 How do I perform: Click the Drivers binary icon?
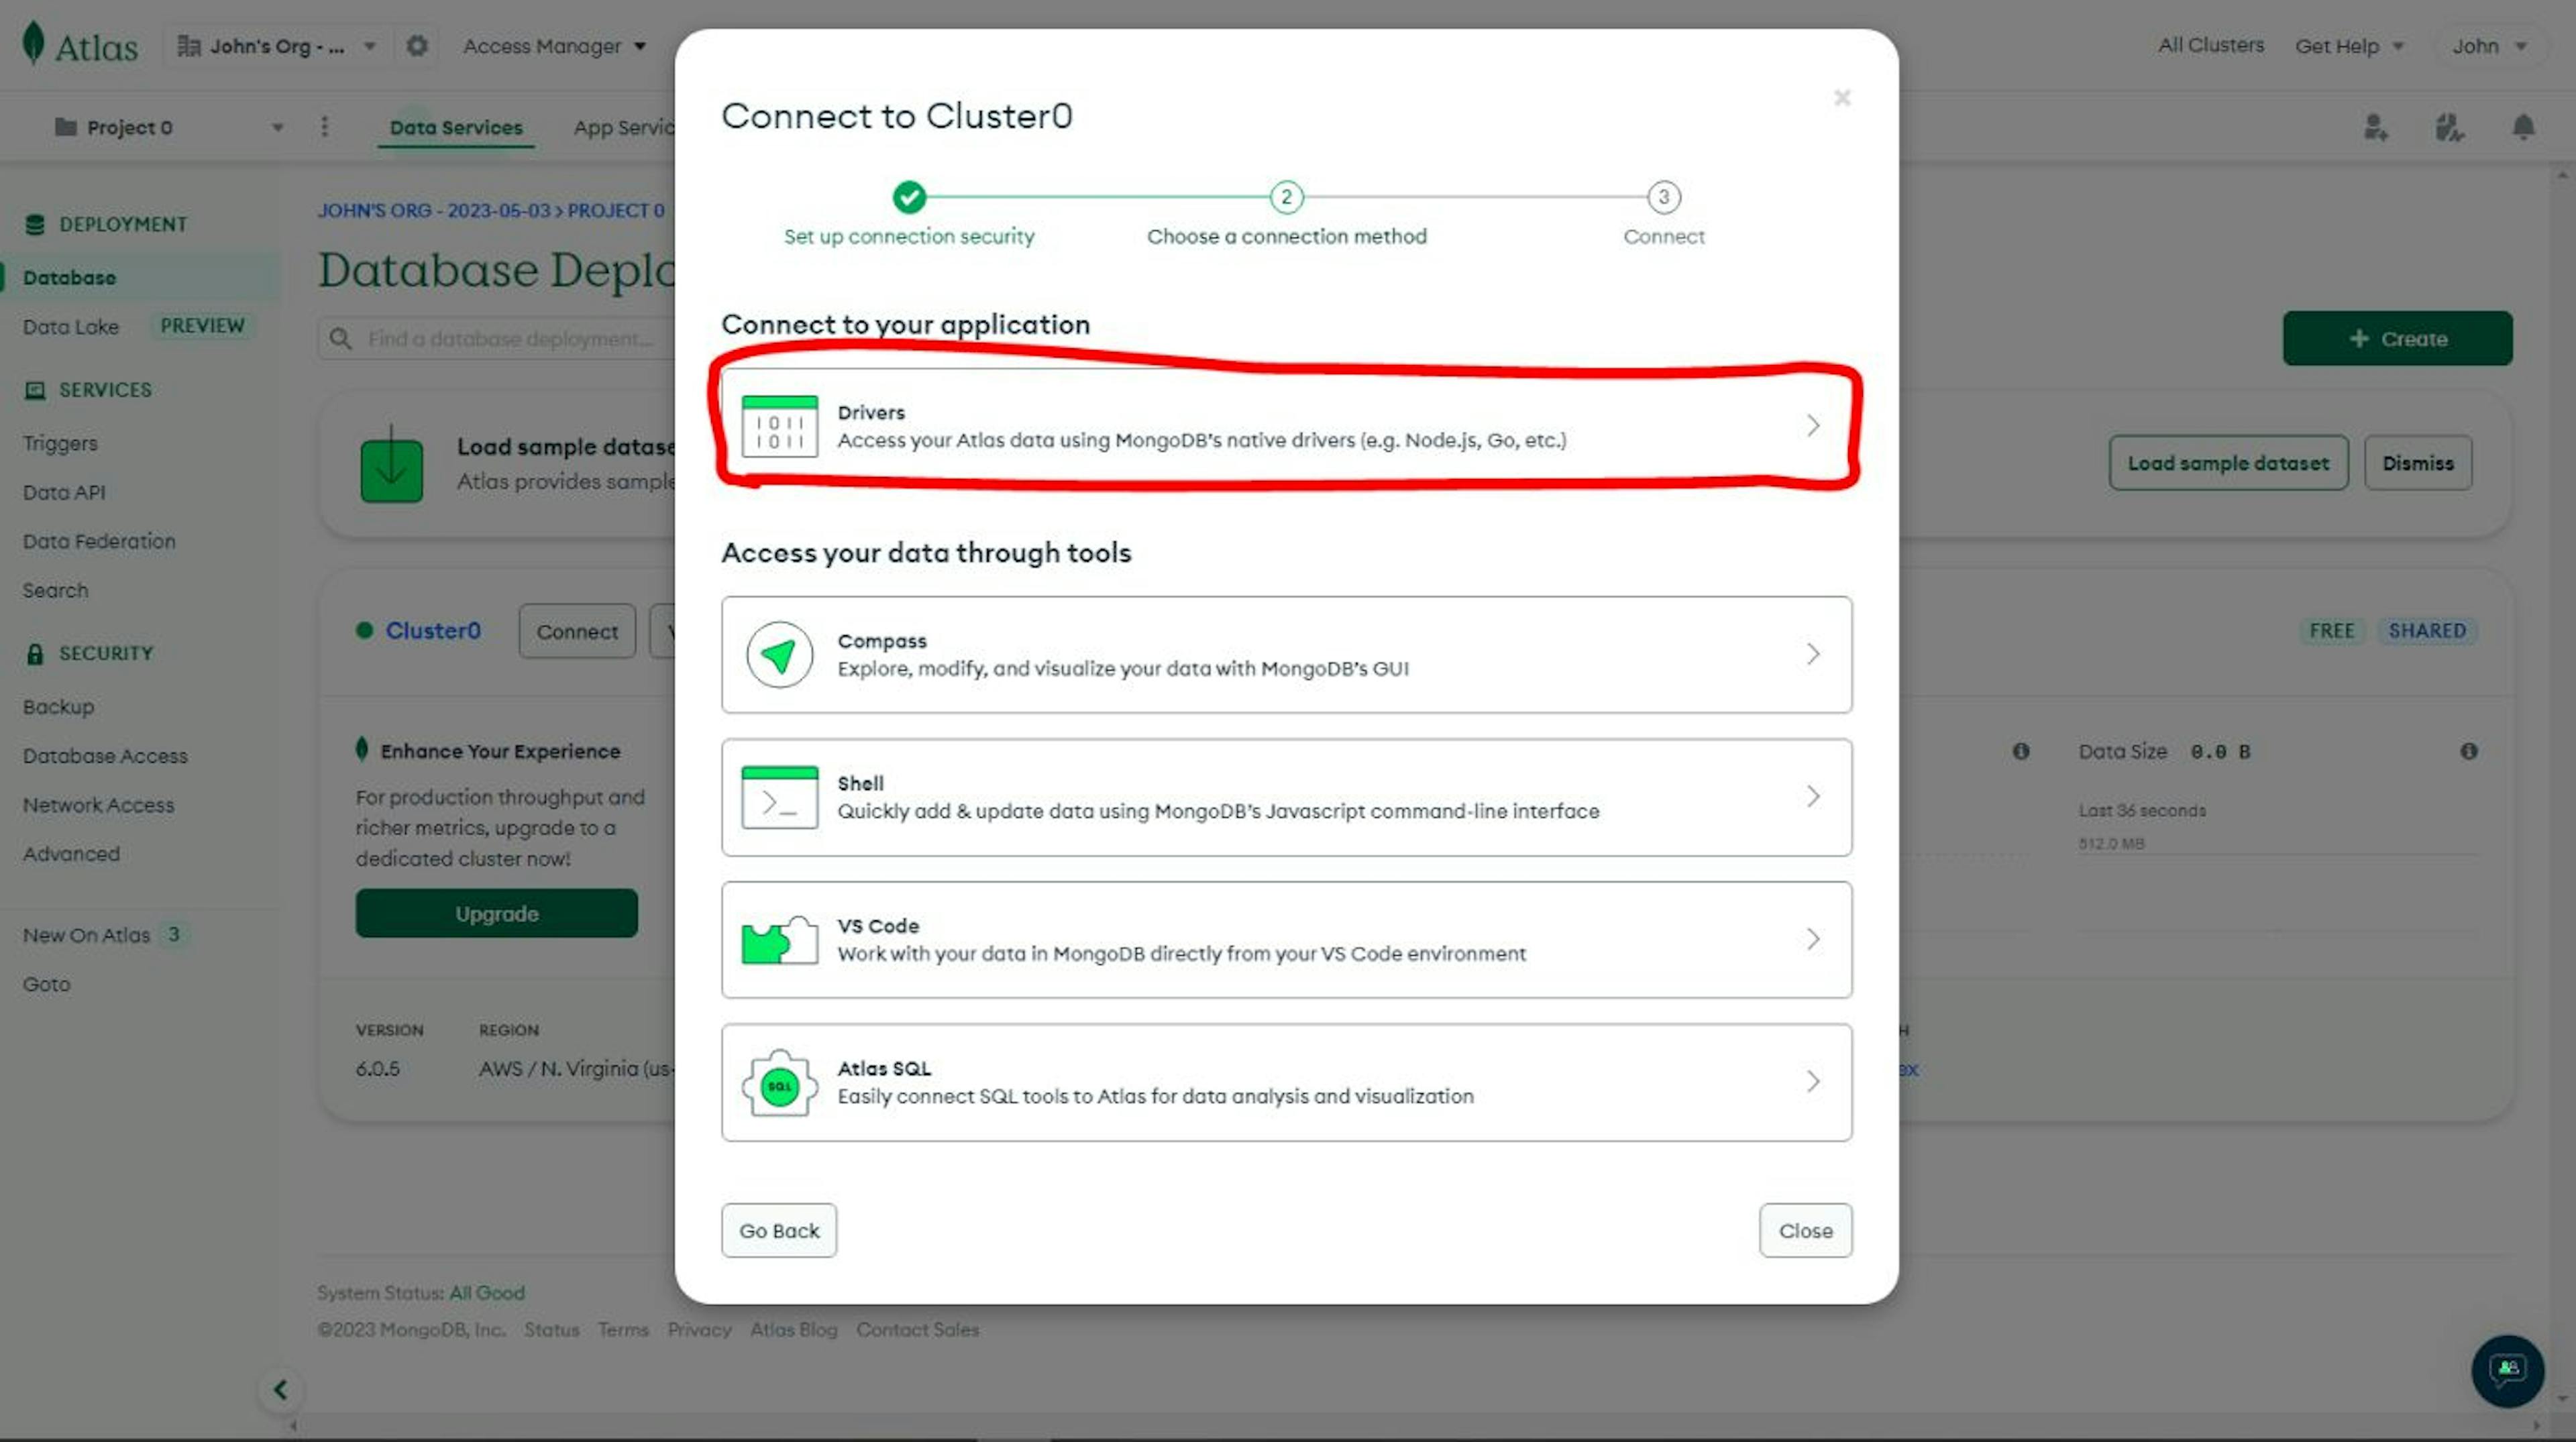tap(780, 426)
